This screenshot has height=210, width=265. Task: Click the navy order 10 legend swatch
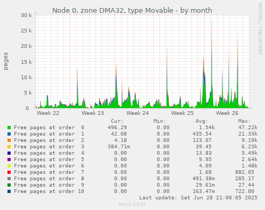point(9,191)
